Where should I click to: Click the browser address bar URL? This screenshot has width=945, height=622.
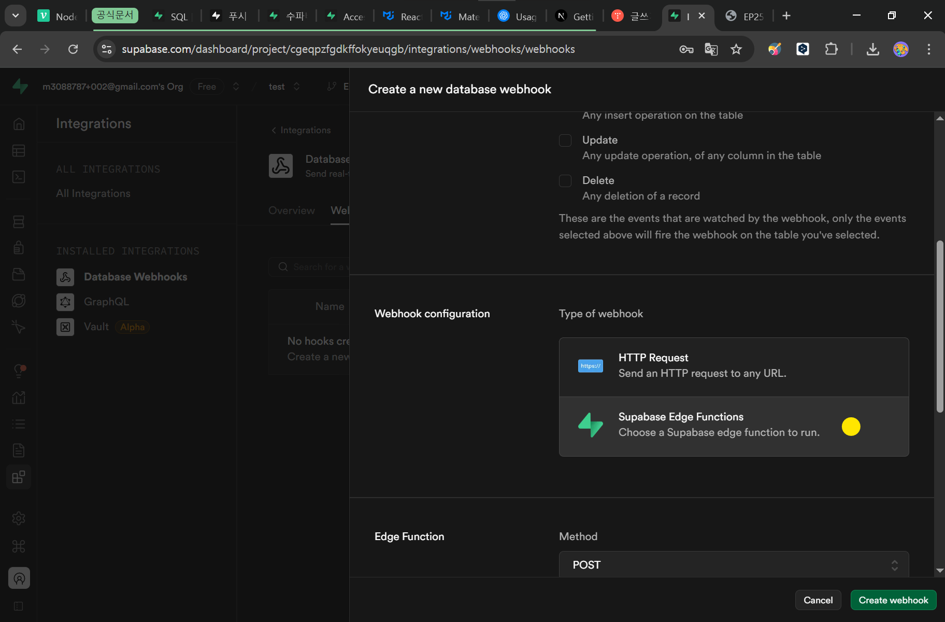(348, 49)
